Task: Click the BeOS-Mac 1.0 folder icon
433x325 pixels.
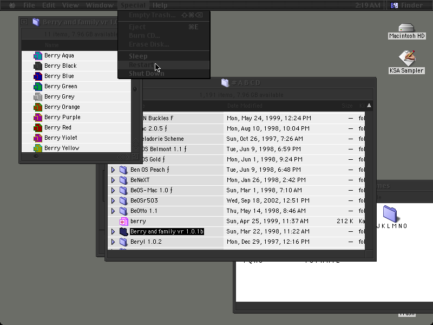Action: [123, 191]
